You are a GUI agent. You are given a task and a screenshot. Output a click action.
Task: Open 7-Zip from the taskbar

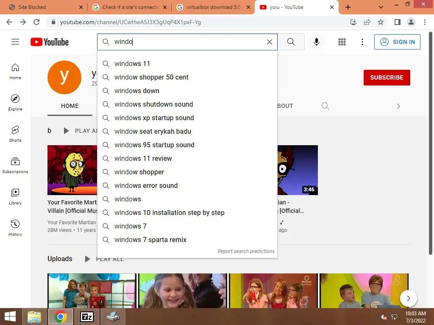86,317
